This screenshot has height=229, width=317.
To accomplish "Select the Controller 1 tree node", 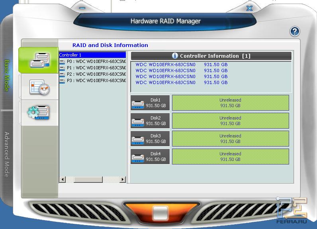I will click(x=93, y=55).
